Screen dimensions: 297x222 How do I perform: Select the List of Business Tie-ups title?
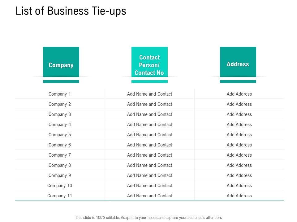[71, 11]
